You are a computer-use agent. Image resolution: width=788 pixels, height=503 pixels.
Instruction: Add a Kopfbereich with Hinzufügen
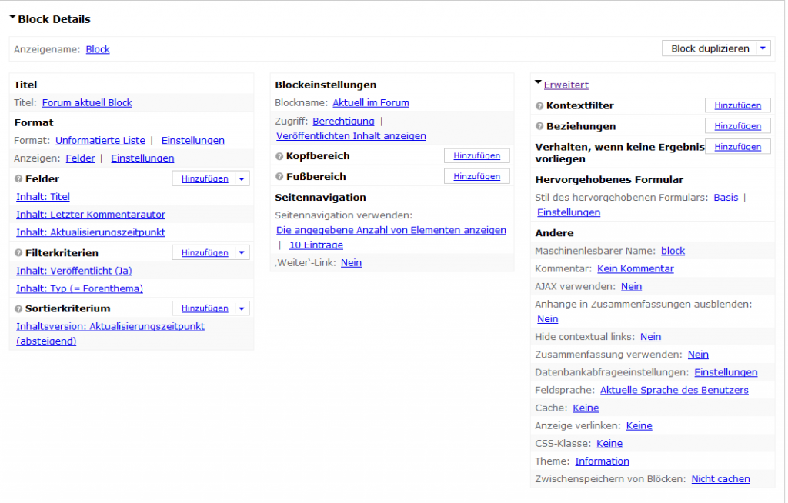(476, 155)
